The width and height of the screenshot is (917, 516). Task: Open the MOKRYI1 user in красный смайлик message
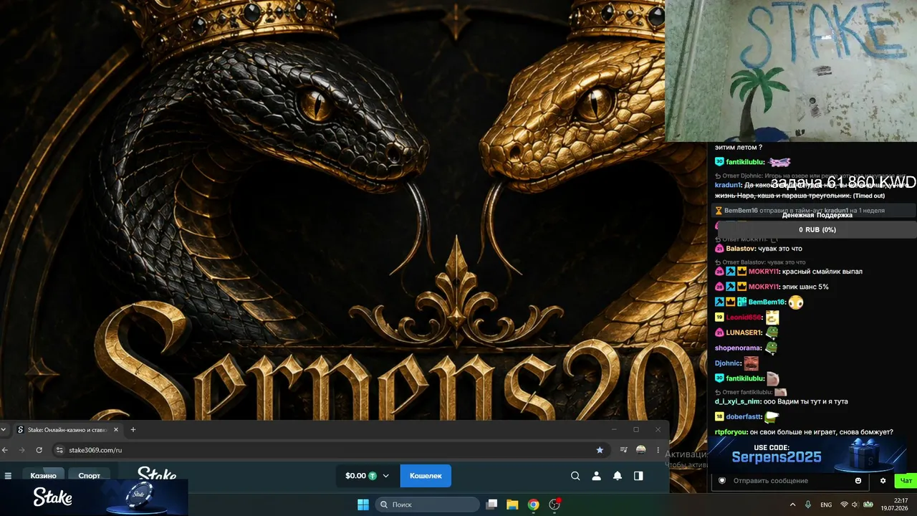(x=763, y=272)
